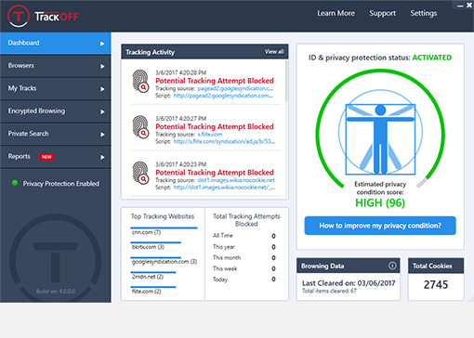Viewport: 474px width, 338px height.
Task: Click the All Time blocked count row
Action: pyautogui.click(x=244, y=236)
